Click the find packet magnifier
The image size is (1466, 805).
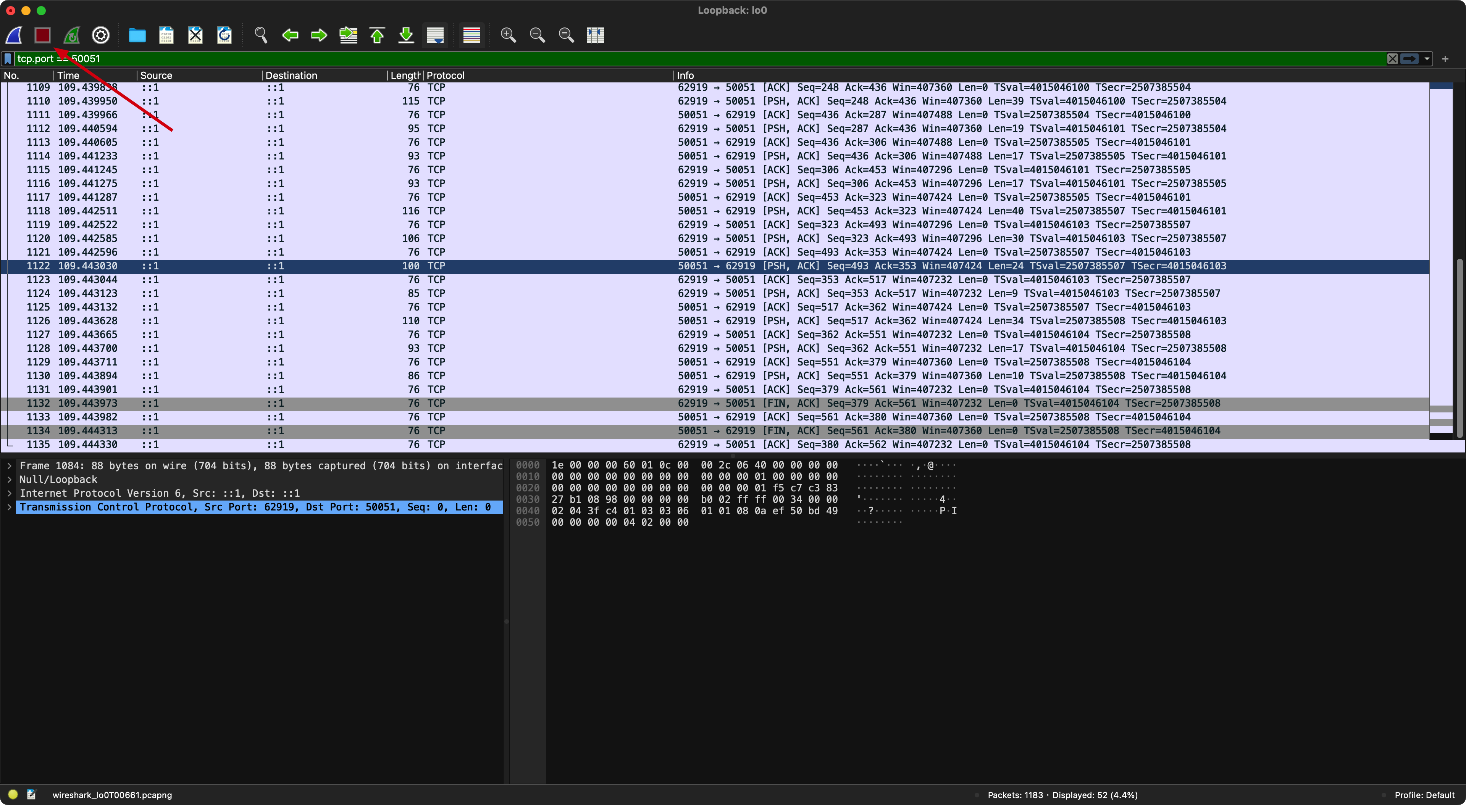261,35
